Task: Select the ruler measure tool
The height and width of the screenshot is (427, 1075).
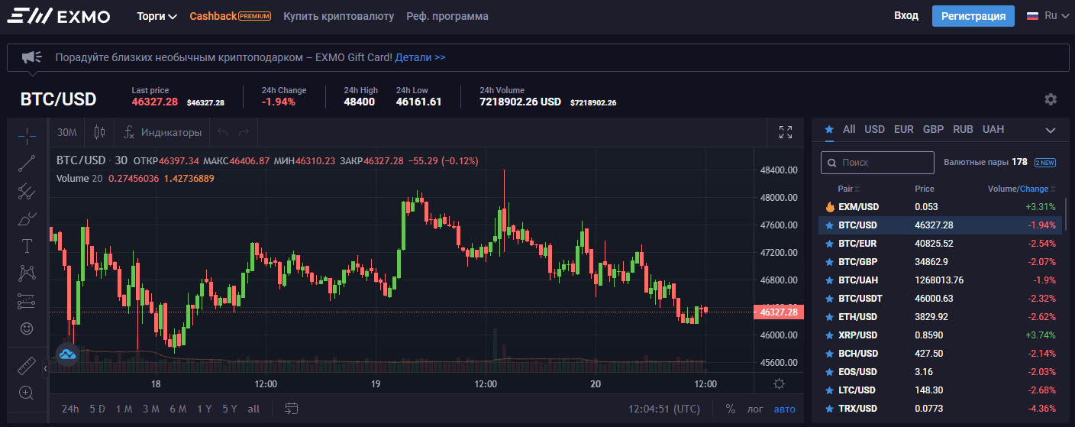Action: [x=27, y=367]
